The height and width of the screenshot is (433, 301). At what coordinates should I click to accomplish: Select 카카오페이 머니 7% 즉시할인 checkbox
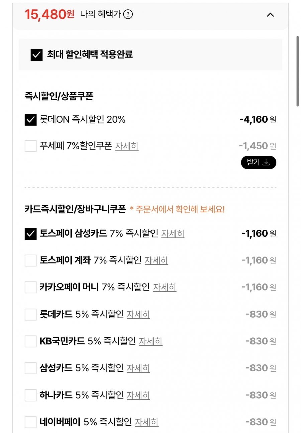[x=31, y=287]
